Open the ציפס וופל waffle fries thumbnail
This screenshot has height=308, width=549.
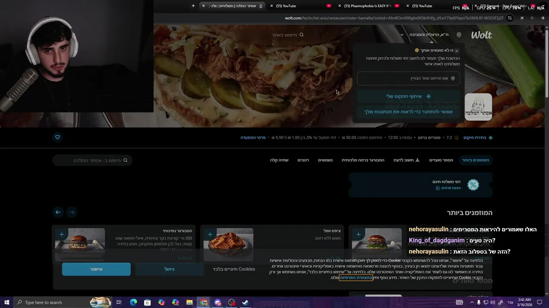tap(228, 244)
